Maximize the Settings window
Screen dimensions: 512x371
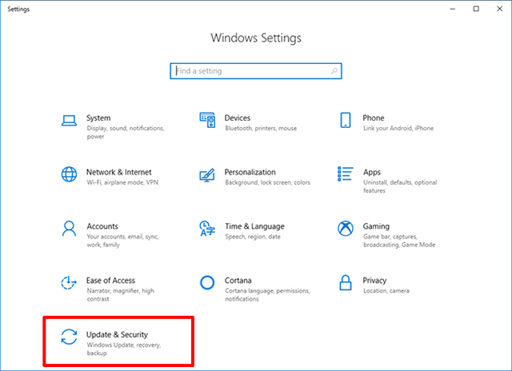476,9
